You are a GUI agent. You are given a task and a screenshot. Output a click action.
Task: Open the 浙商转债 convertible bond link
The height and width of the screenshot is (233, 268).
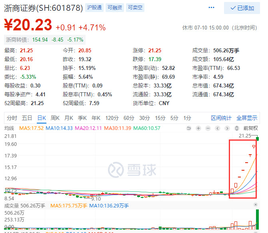45,40
